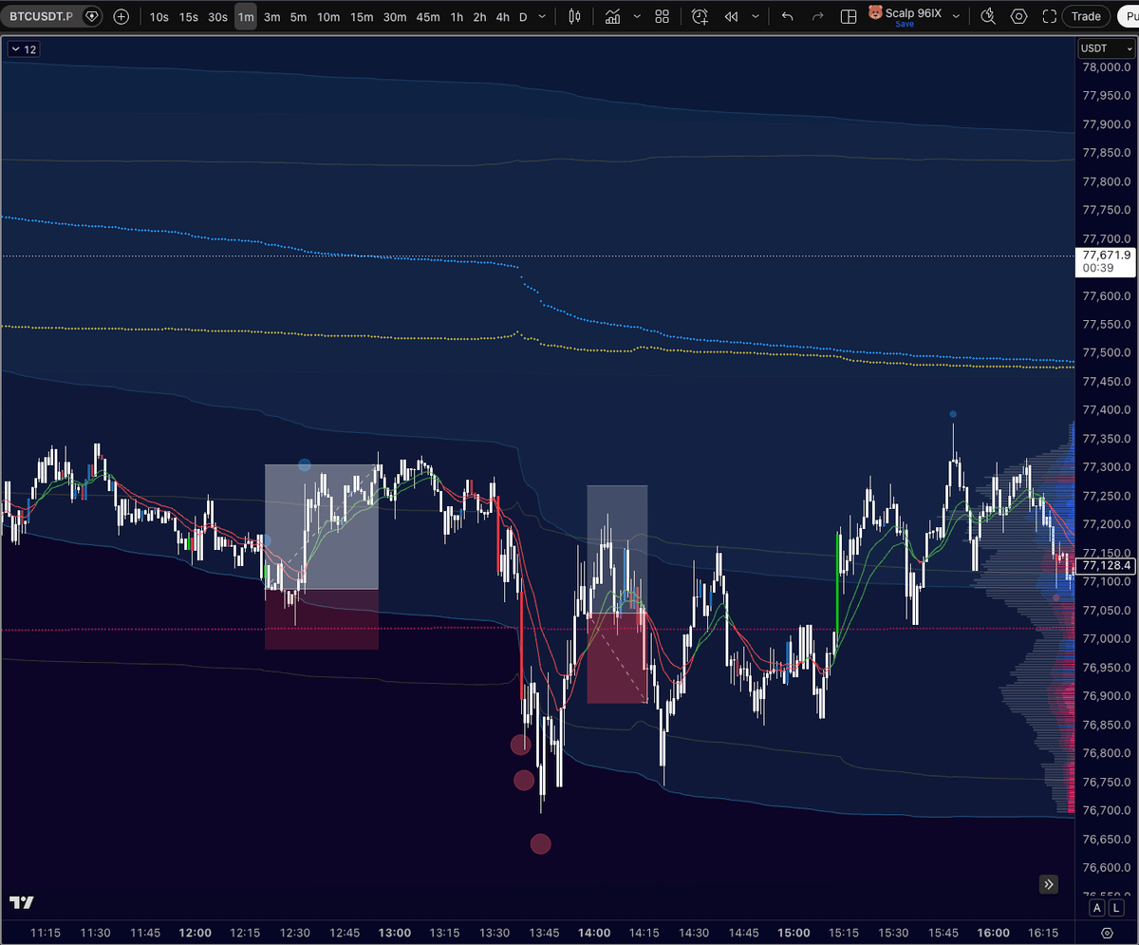This screenshot has width=1139, height=945.
Task: Open price scale settings gear
Action: pyautogui.click(x=1106, y=933)
